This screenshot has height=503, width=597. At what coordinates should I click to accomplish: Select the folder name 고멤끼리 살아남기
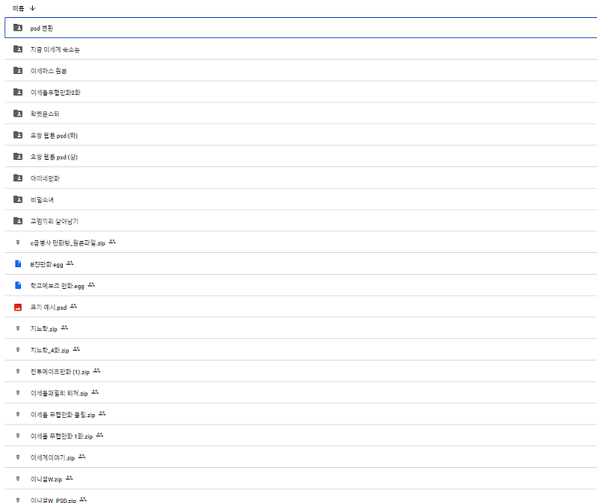pyautogui.click(x=54, y=221)
